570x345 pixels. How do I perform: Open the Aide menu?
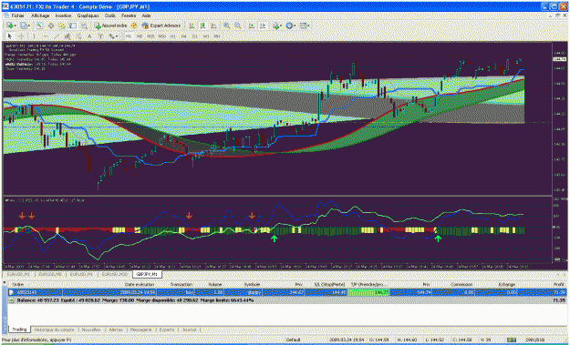146,15
